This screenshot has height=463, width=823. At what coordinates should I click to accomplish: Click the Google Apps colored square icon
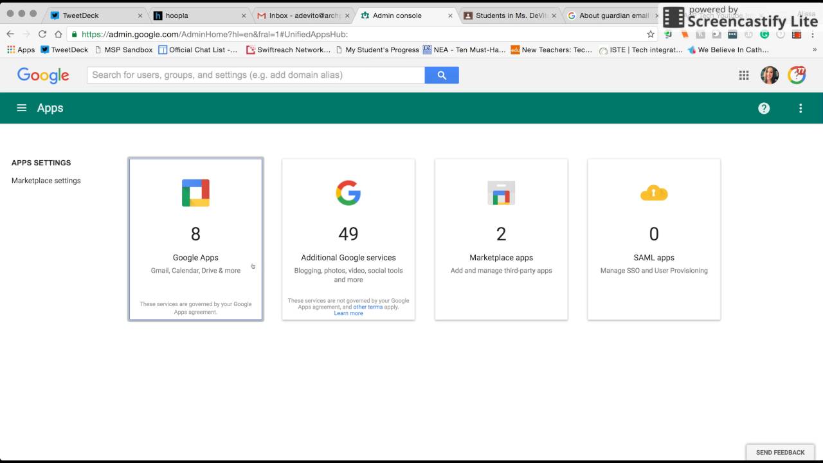195,193
